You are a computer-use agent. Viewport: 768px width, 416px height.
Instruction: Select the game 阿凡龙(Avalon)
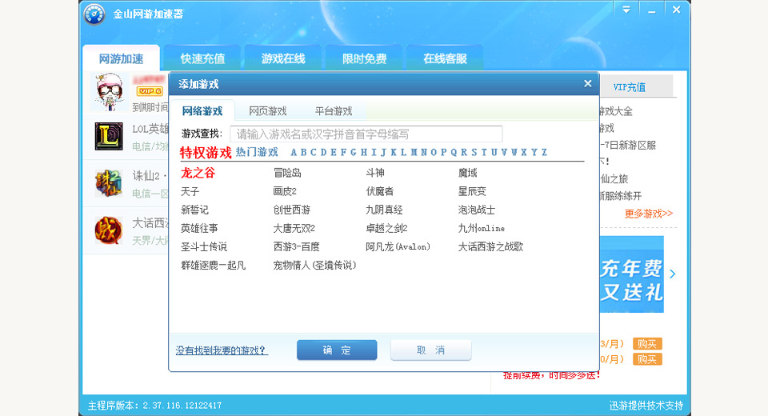[x=398, y=247]
